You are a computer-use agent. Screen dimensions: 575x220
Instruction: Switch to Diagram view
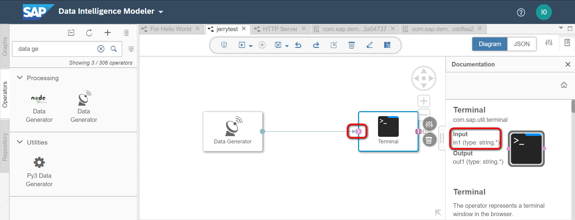point(490,44)
